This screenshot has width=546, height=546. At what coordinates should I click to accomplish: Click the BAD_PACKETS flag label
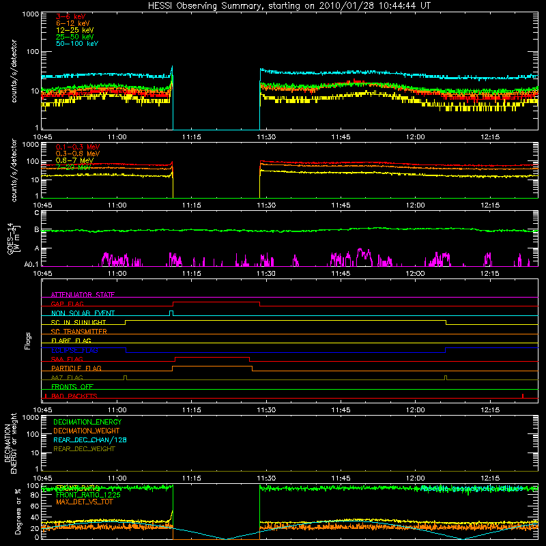pos(74,396)
